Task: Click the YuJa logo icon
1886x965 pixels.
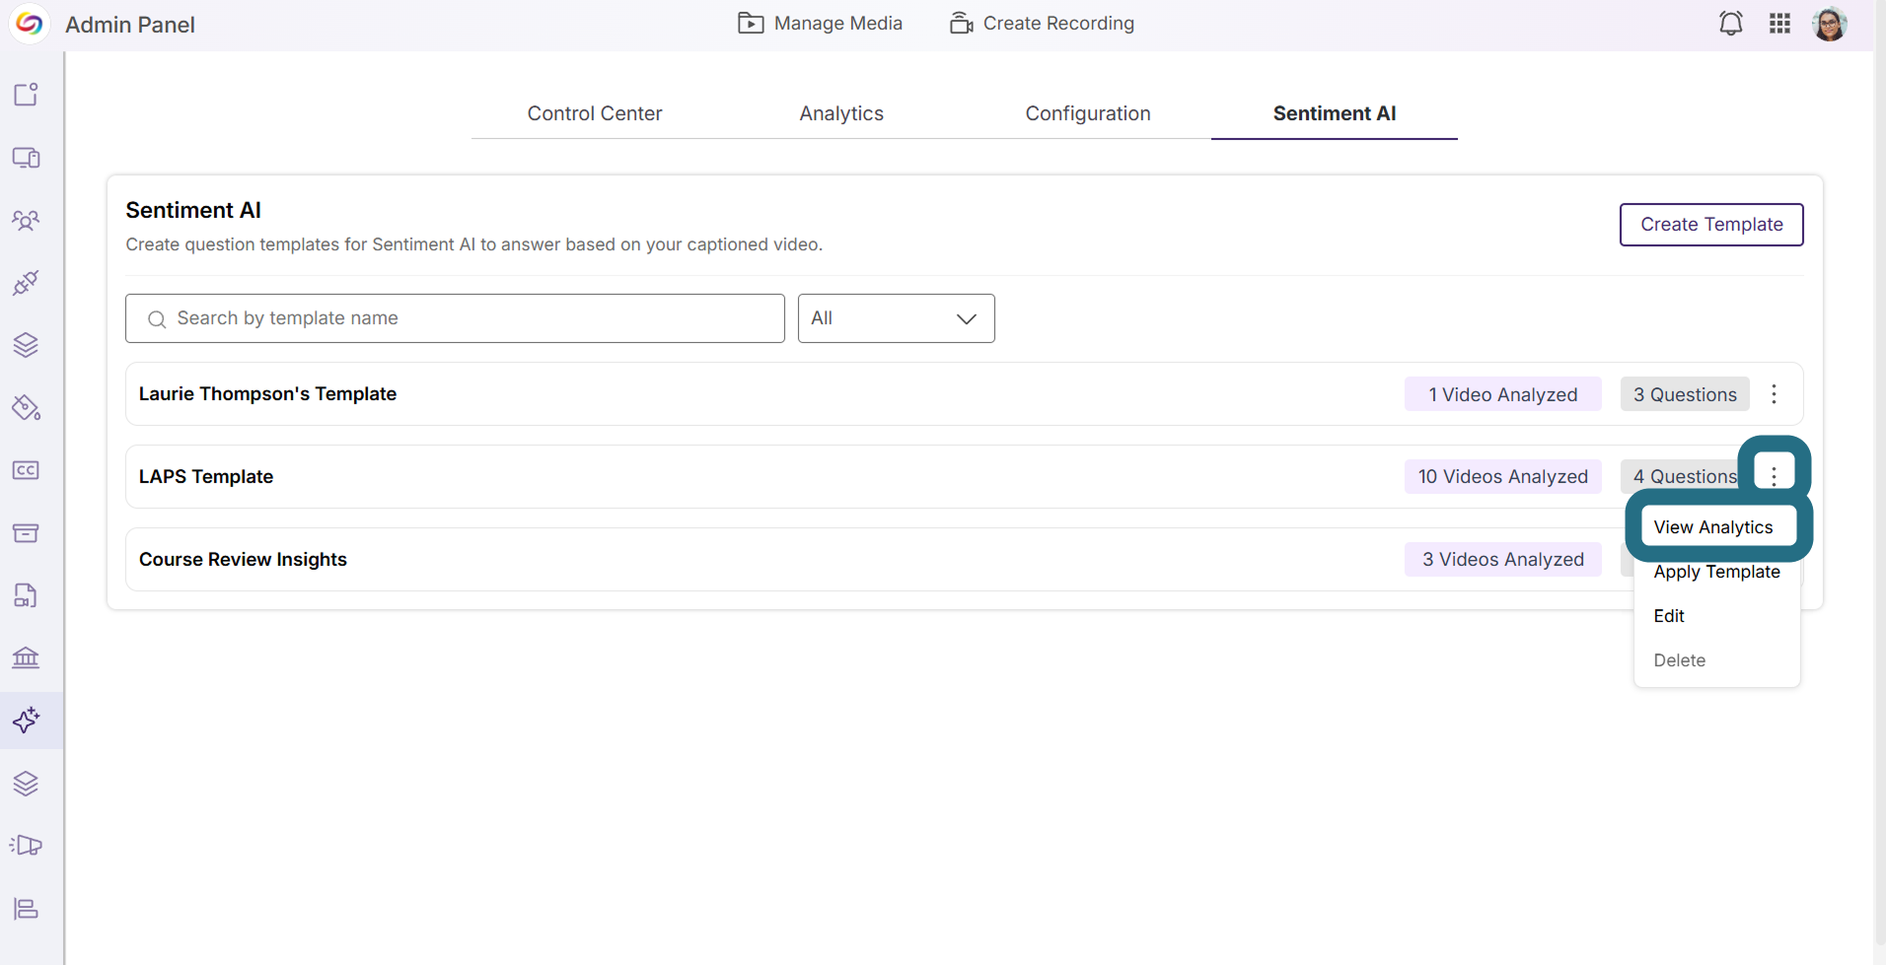Action: [x=30, y=24]
